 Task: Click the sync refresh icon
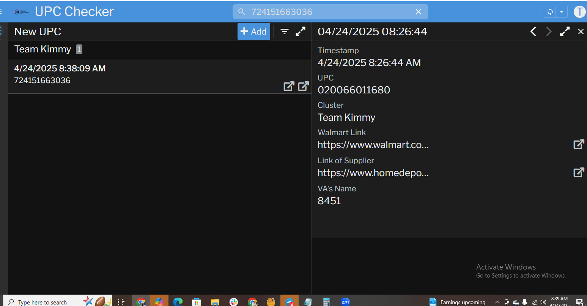tap(550, 12)
